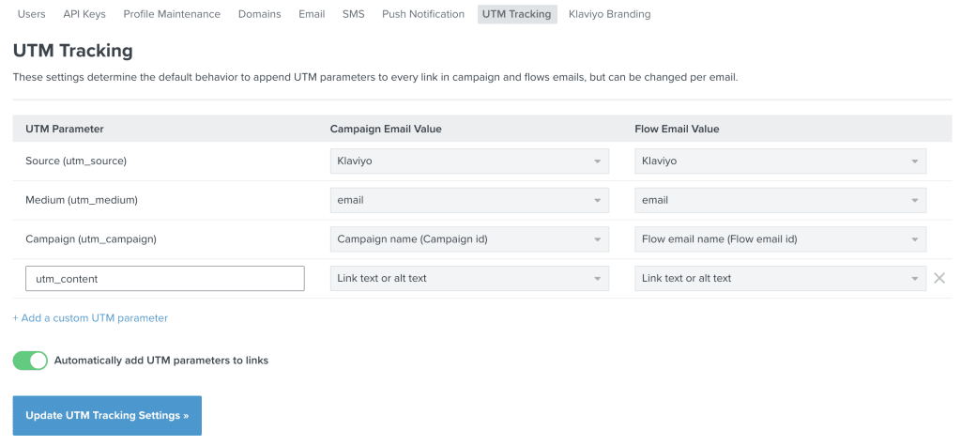Open the API Keys tab
Screen dimensions: 961x446
84,14
